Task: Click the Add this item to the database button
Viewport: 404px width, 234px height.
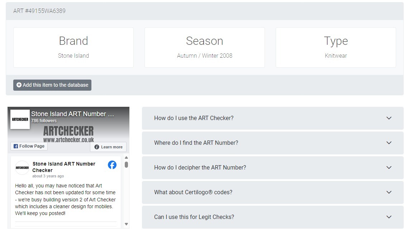Action: [x=52, y=85]
